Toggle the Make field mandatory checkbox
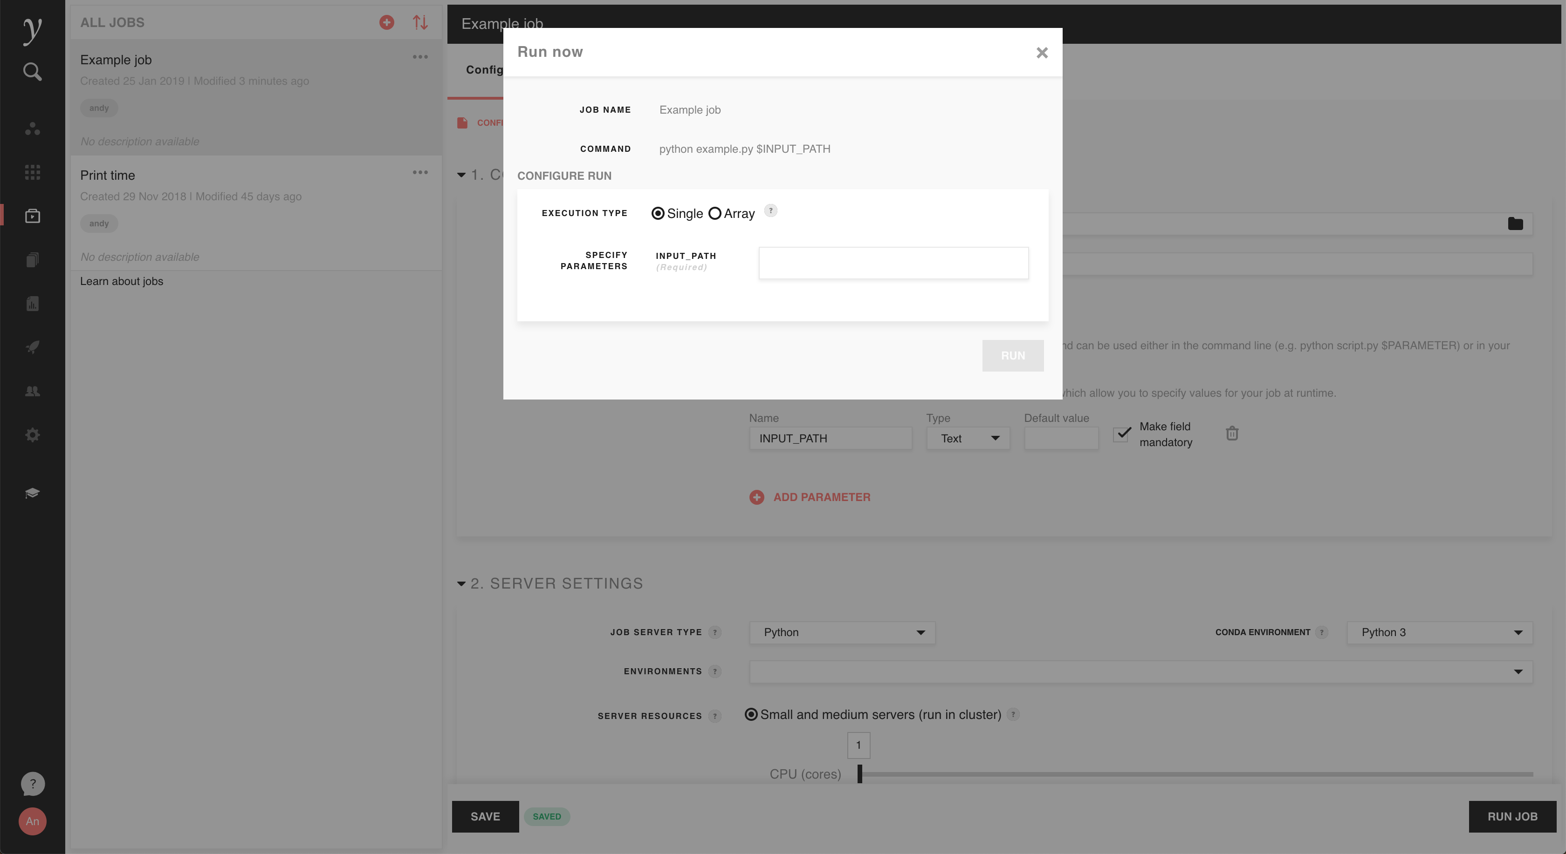 tap(1122, 434)
